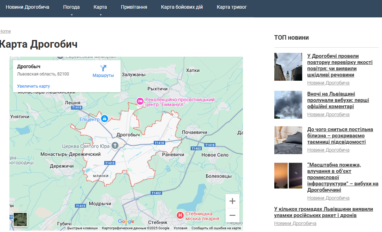Click the Маршруты link text

(103, 75)
